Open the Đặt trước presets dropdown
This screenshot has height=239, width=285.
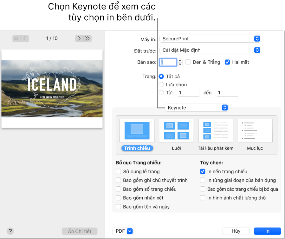(x=210, y=50)
